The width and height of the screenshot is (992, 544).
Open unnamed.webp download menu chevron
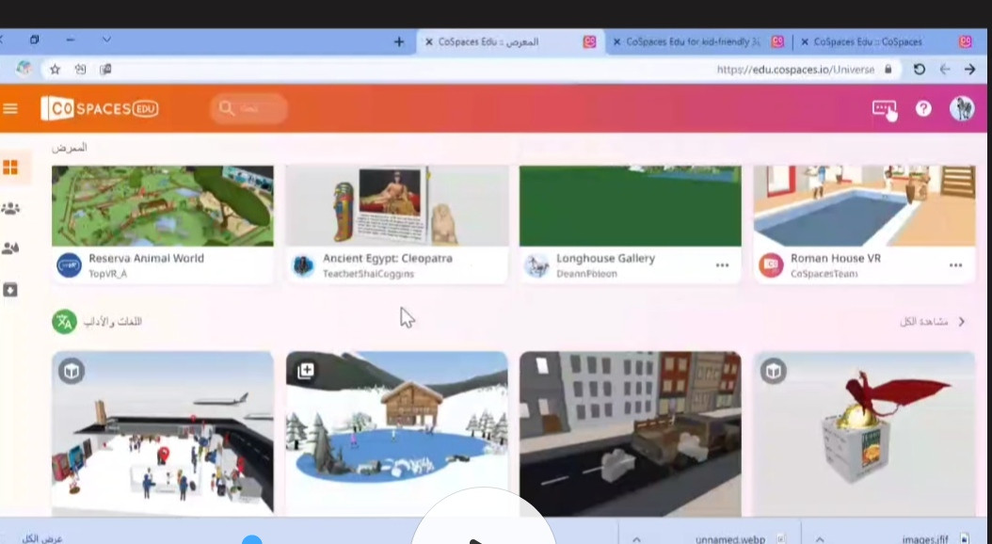(x=636, y=539)
